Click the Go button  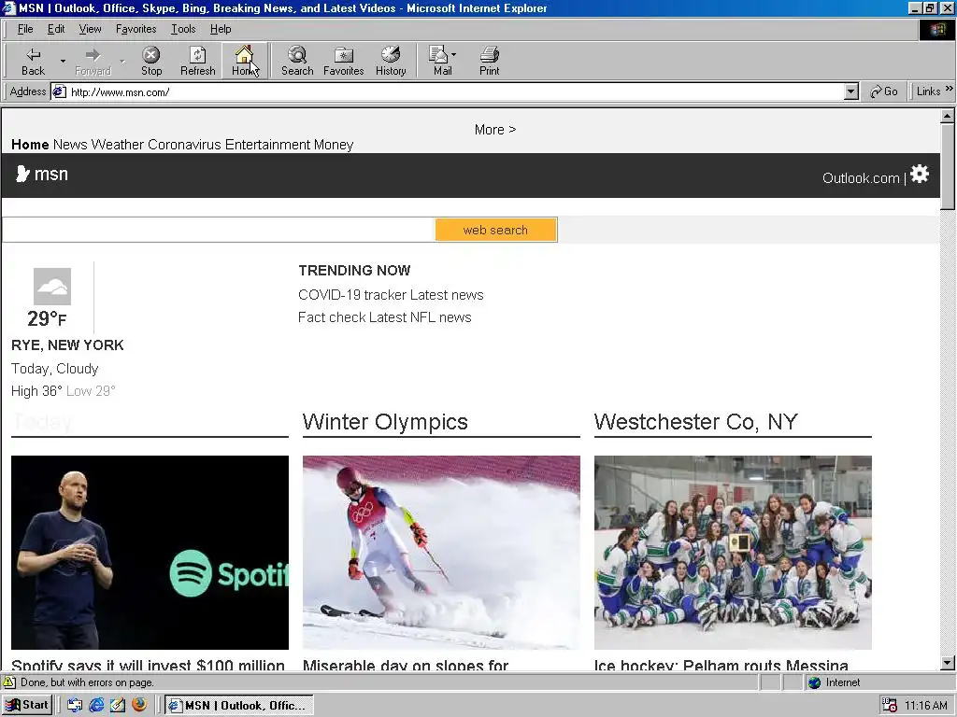(884, 91)
